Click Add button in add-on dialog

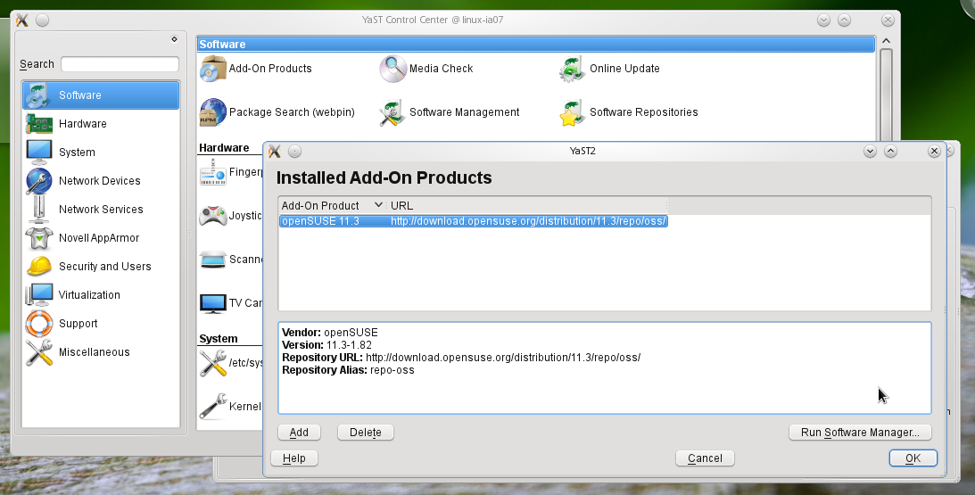[x=299, y=433]
